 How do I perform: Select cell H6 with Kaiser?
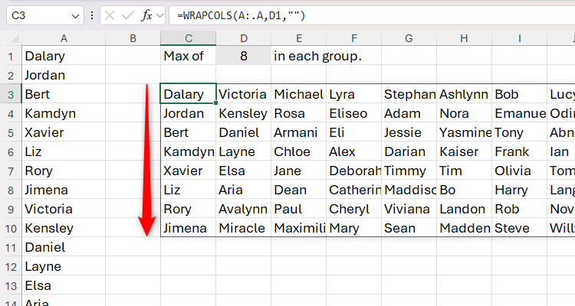click(465, 151)
